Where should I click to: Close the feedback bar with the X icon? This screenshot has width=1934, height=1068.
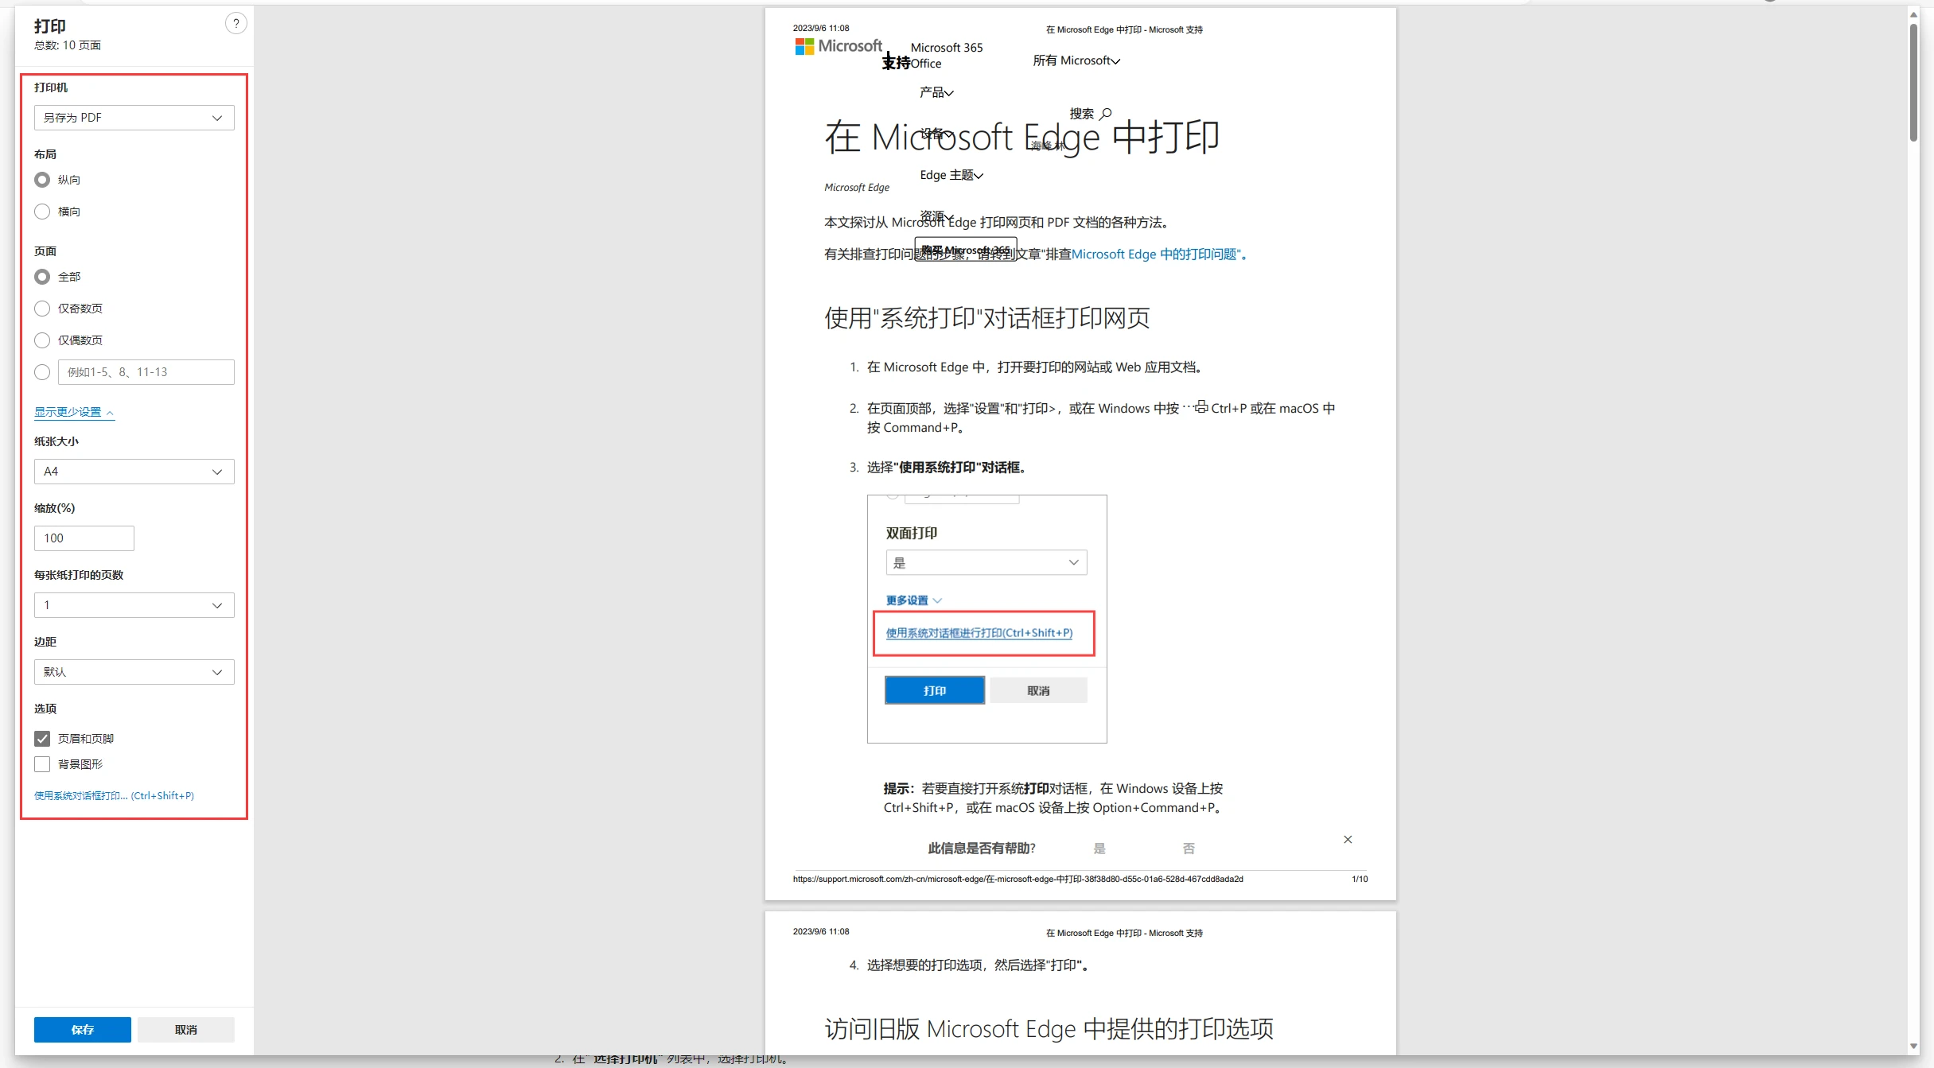[1348, 840]
